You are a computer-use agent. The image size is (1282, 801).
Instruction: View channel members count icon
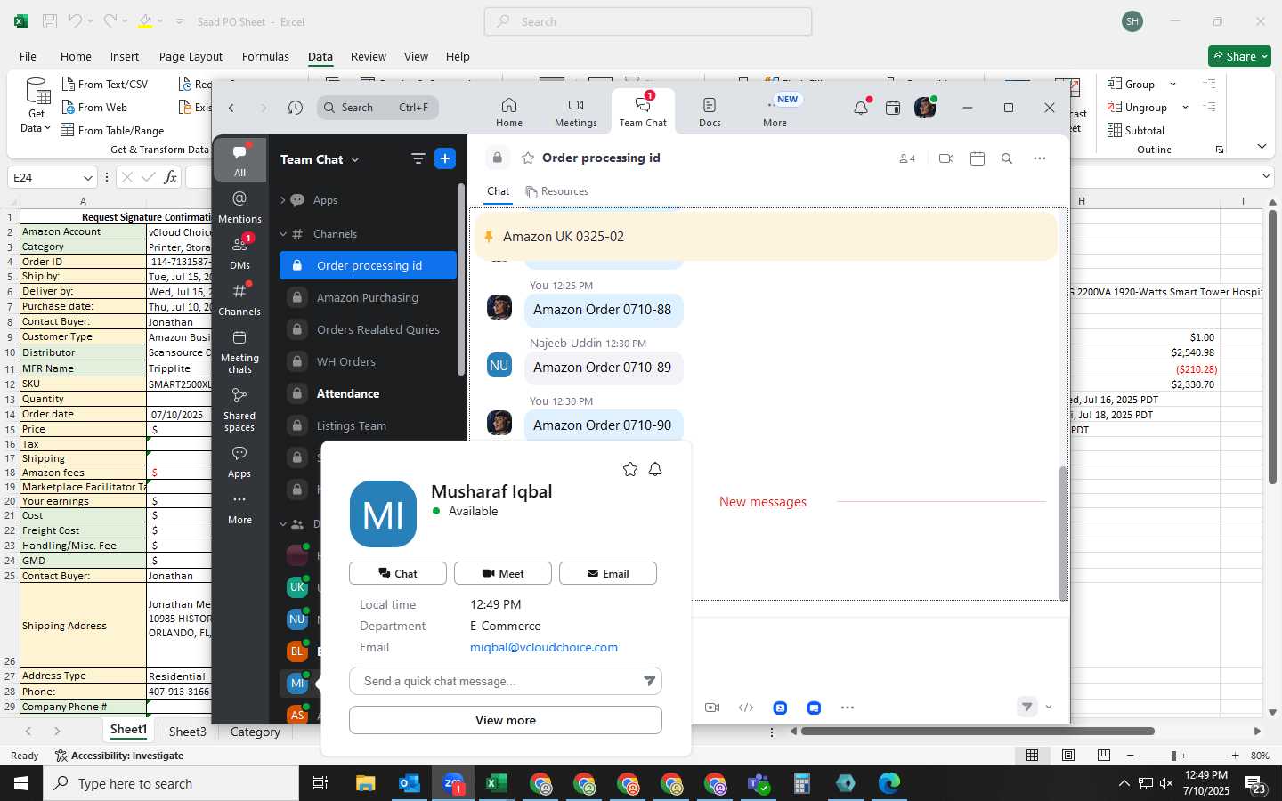[x=907, y=158]
